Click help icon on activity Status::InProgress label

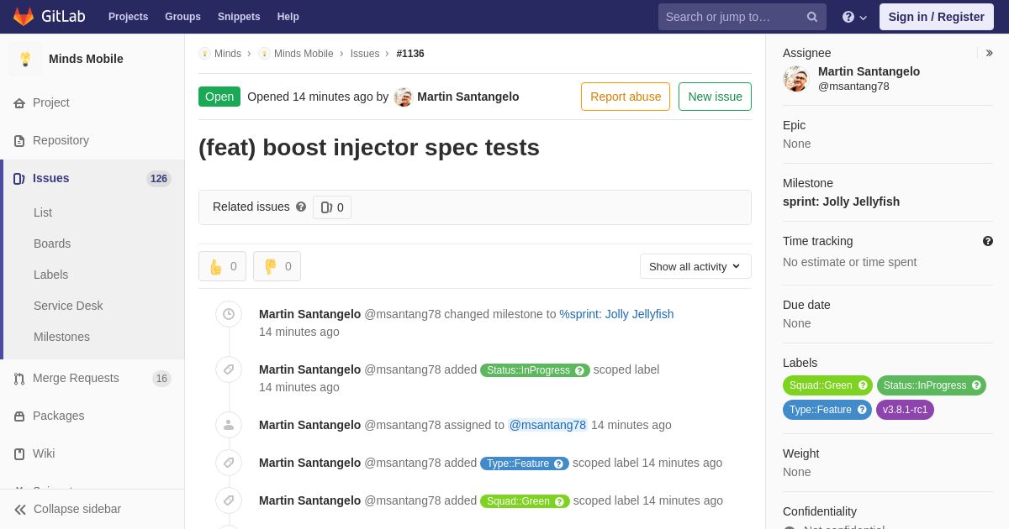[x=579, y=370]
